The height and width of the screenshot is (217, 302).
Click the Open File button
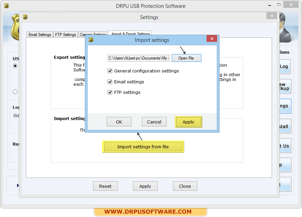tap(186, 58)
